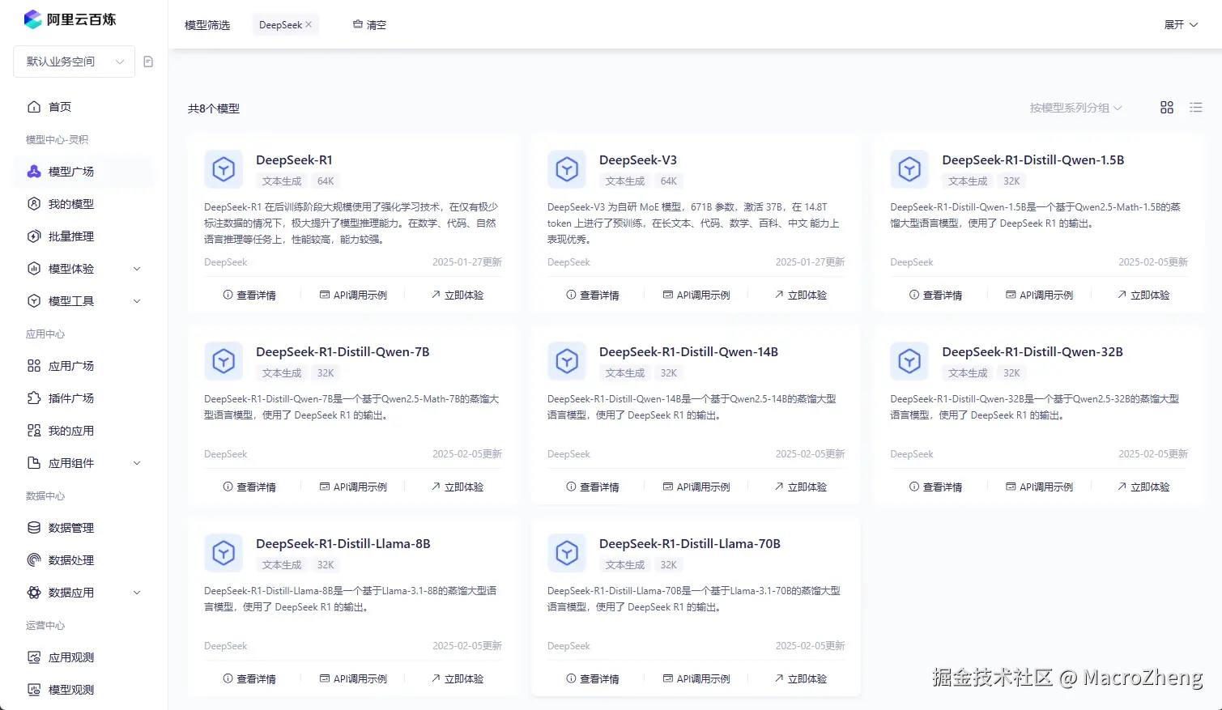The image size is (1222, 710).
Task: Click the DeepSeek-R1-Distill-Qwen-14B logo icon
Action: [567, 361]
